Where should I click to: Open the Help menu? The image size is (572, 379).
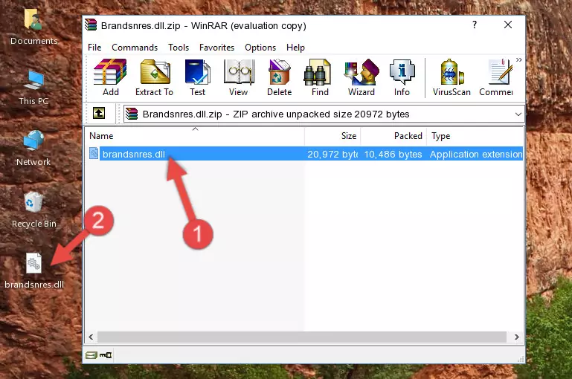(295, 48)
